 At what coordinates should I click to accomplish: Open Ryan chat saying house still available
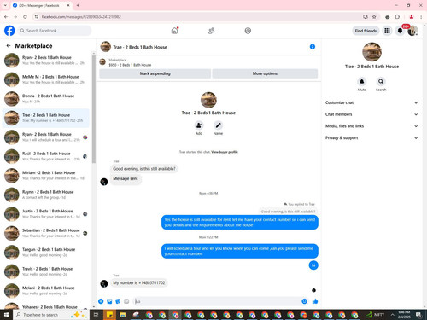pos(45,61)
